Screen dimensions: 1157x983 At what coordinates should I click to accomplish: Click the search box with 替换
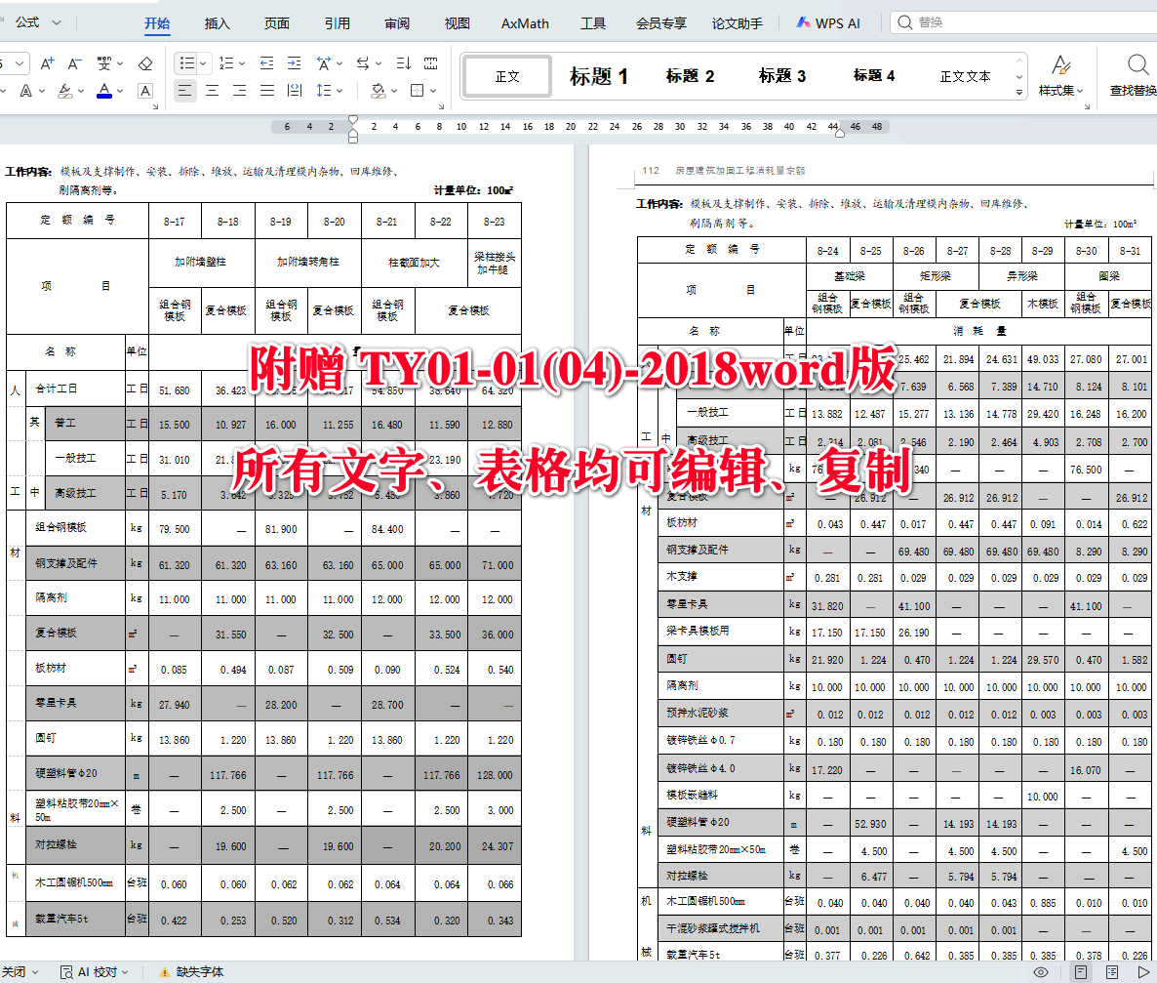point(1025,22)
